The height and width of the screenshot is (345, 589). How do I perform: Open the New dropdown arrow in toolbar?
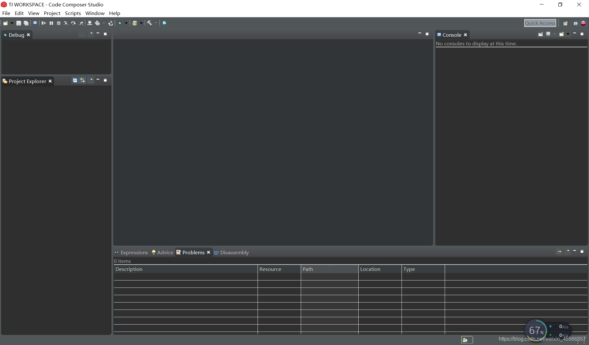(12, 23)
